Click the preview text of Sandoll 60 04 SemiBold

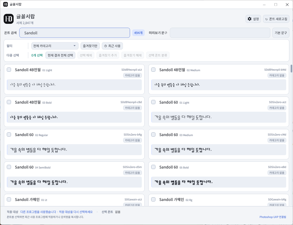coord(39,182)
